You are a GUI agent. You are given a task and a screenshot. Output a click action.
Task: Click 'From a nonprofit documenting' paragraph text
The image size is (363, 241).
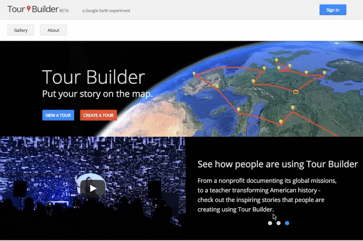[x=267, y=195]
